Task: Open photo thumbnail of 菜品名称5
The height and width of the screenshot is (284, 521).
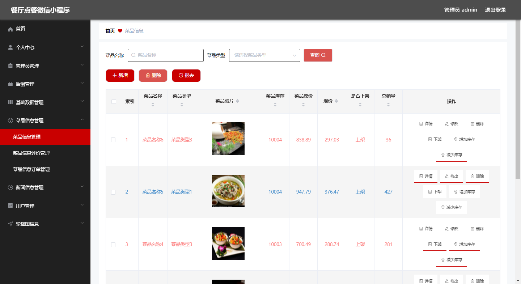Action: pos(228,191)
